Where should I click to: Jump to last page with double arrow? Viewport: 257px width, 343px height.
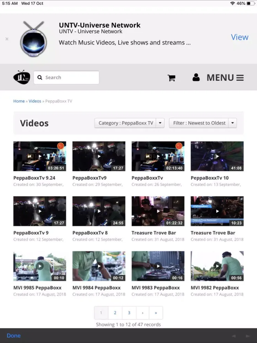pos(156,313)
